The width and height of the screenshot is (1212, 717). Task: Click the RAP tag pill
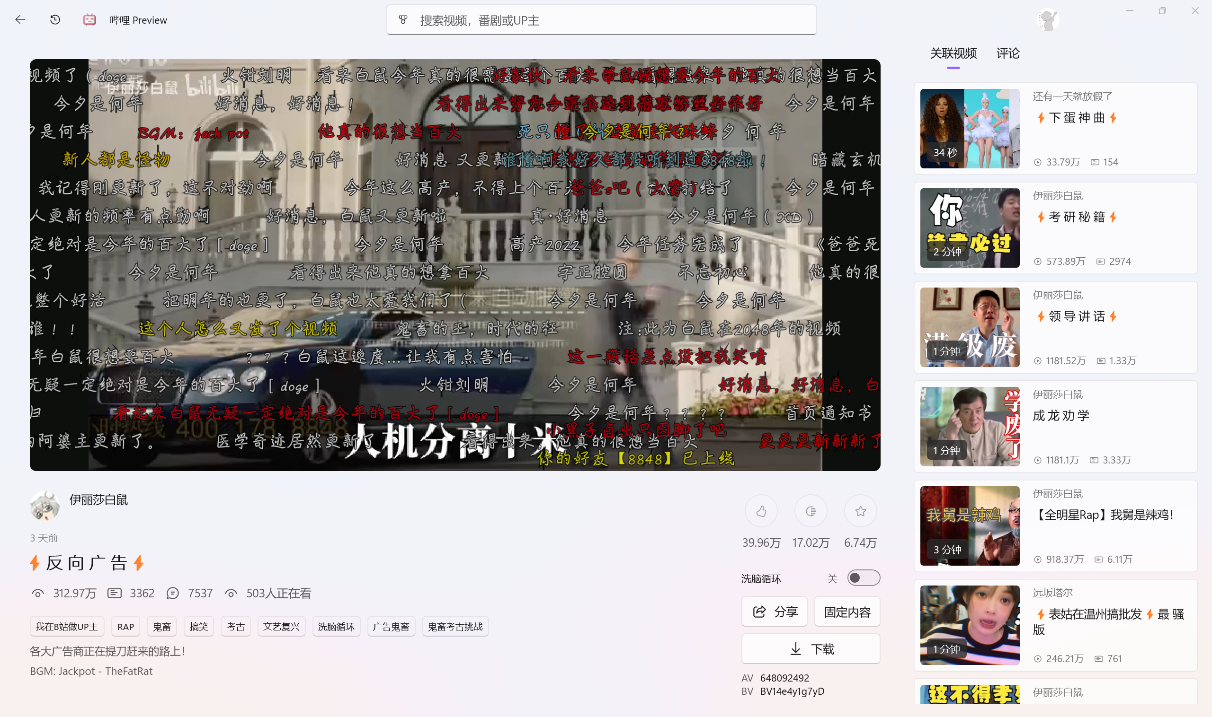125,626
